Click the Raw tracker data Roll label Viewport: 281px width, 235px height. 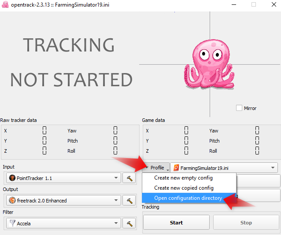71,151
